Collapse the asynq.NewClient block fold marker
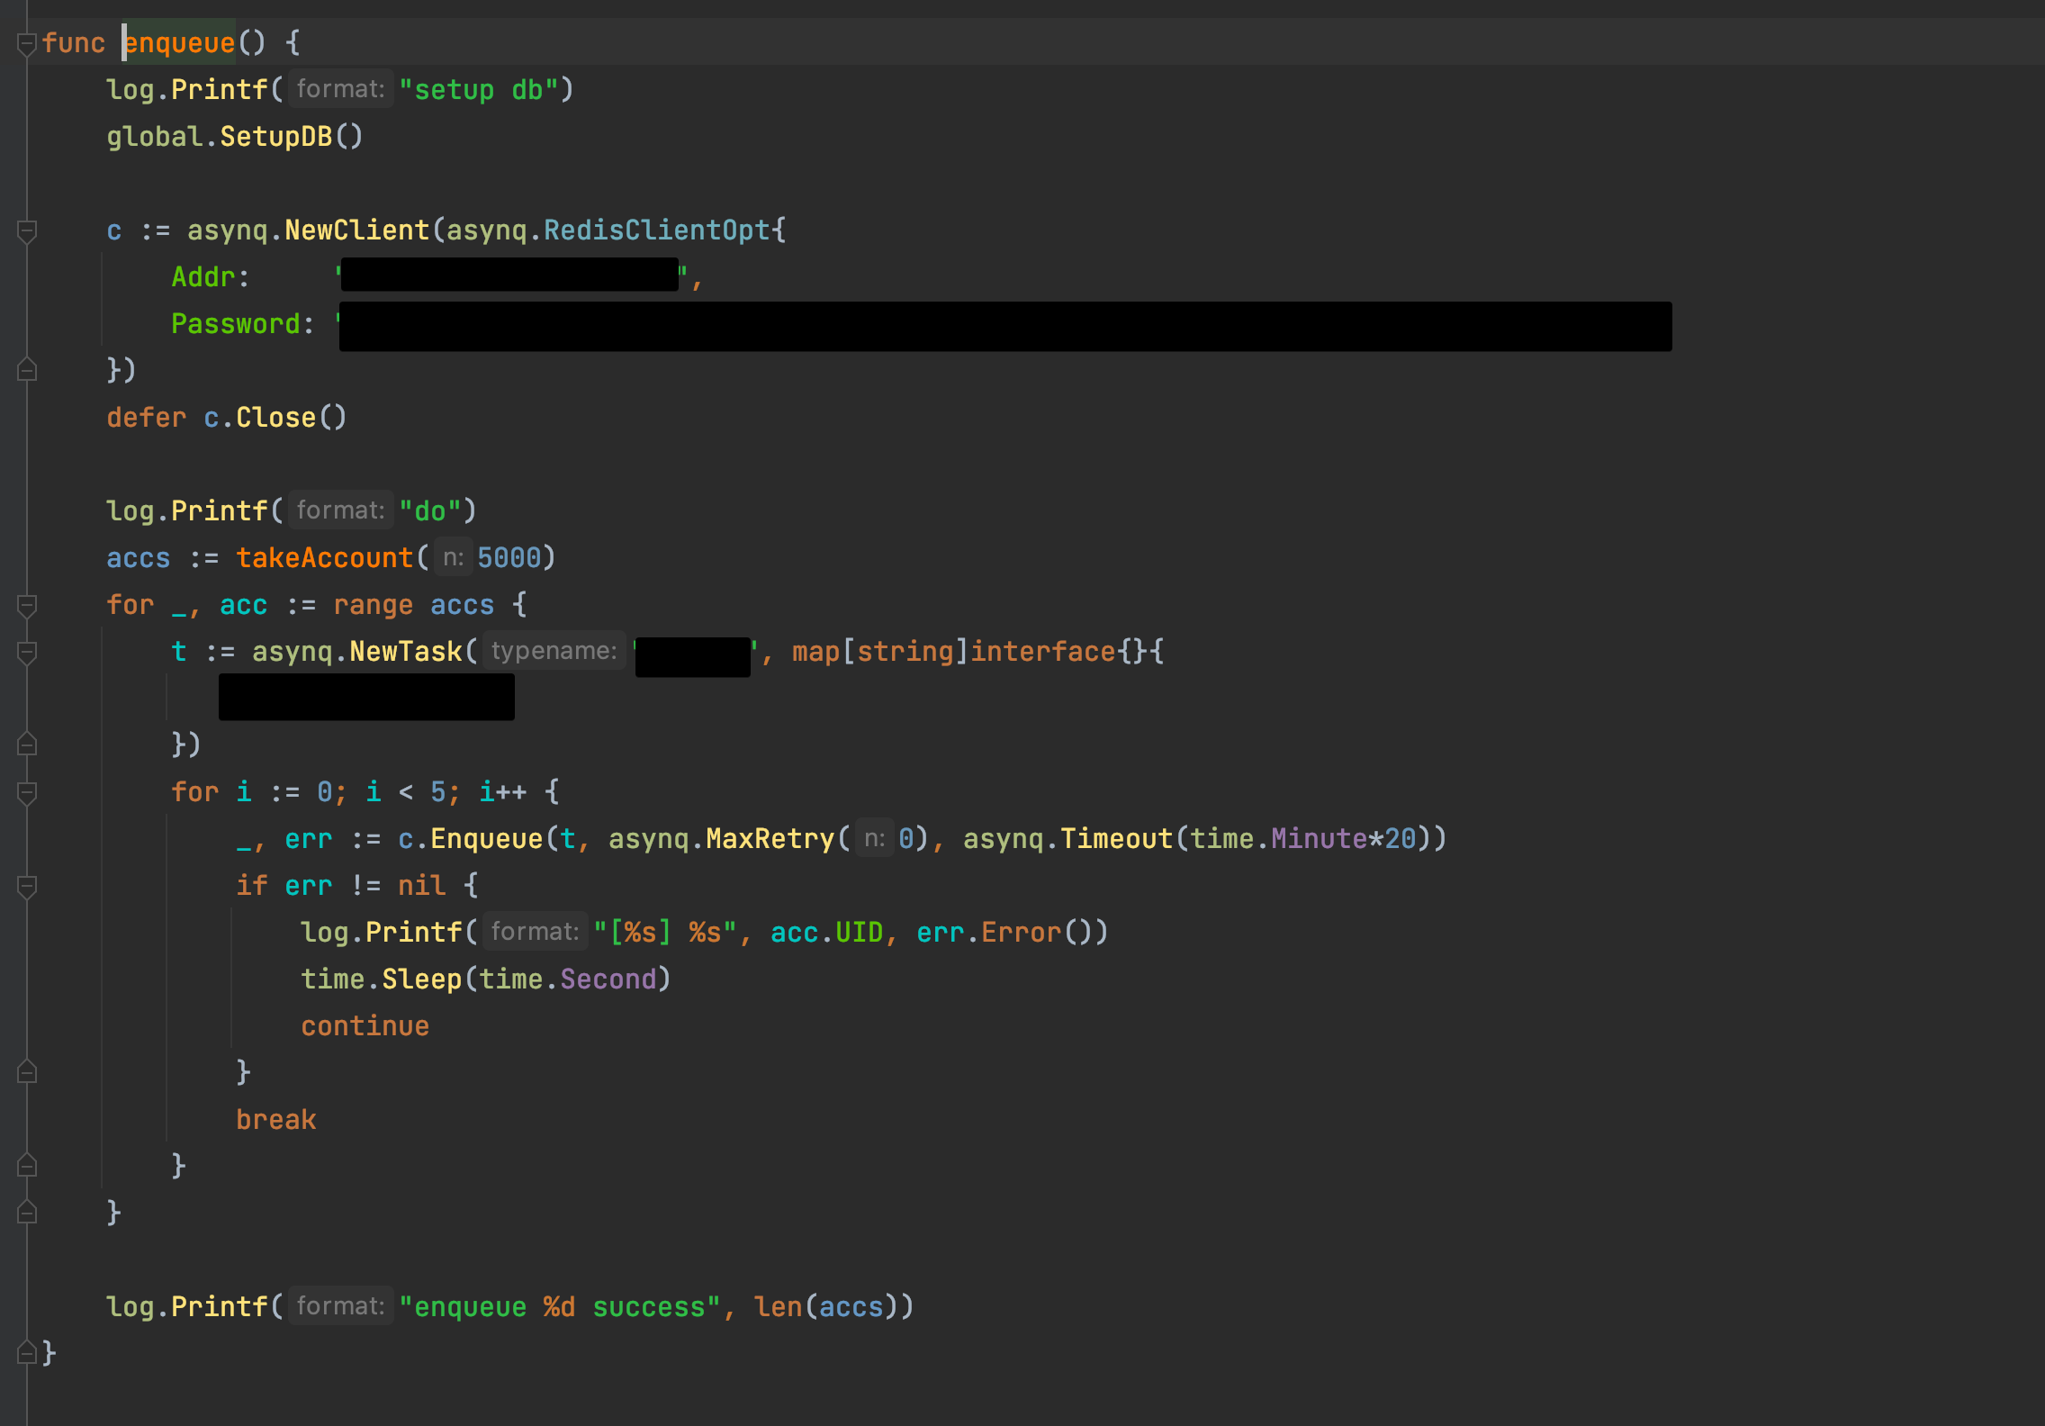2045x1426 pixels. click(27, 231)
